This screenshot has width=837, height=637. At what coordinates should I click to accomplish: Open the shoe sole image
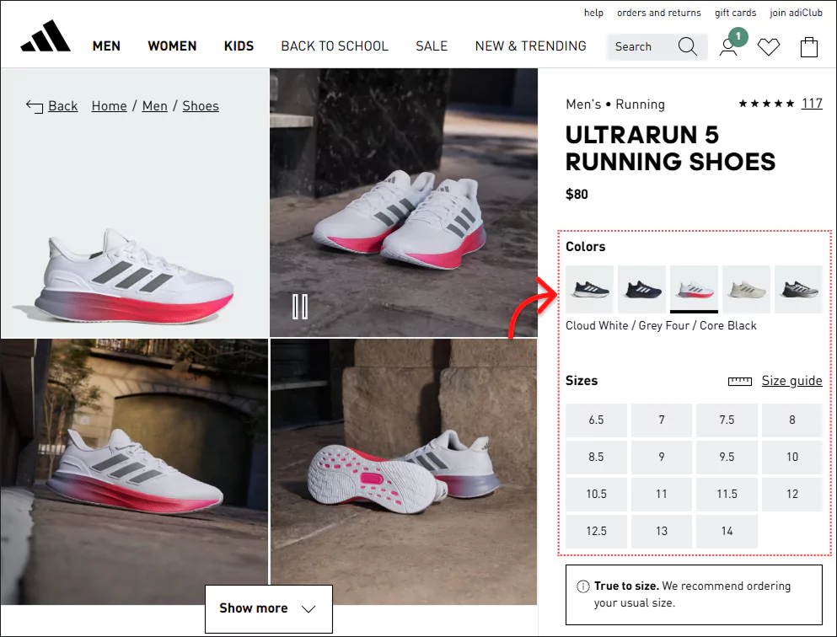pos(404,472)
